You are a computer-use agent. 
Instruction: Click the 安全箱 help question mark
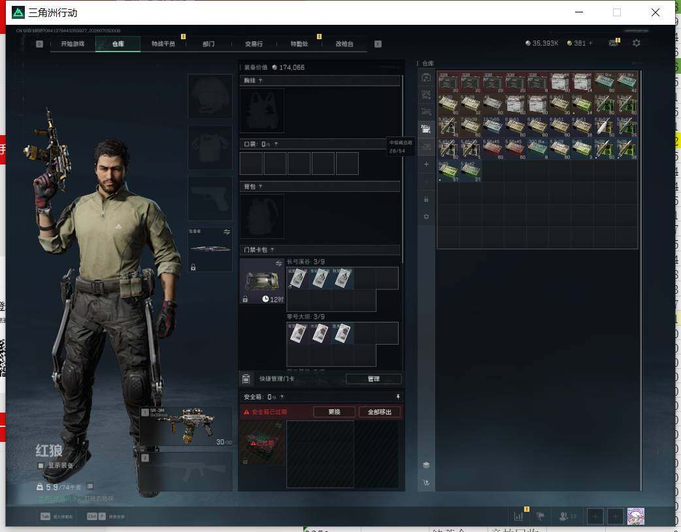pyautogui.click(x=282, y=397)
